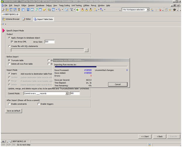Image resolution: width=182 pixels, height=147 pixels.
Task: Check Delete all rows from table
Action: point(9,64)
